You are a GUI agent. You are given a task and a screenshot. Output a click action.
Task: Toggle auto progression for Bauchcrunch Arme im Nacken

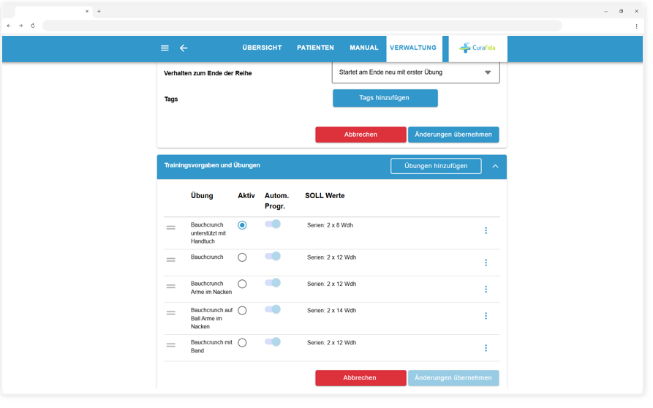pos(273,283)
